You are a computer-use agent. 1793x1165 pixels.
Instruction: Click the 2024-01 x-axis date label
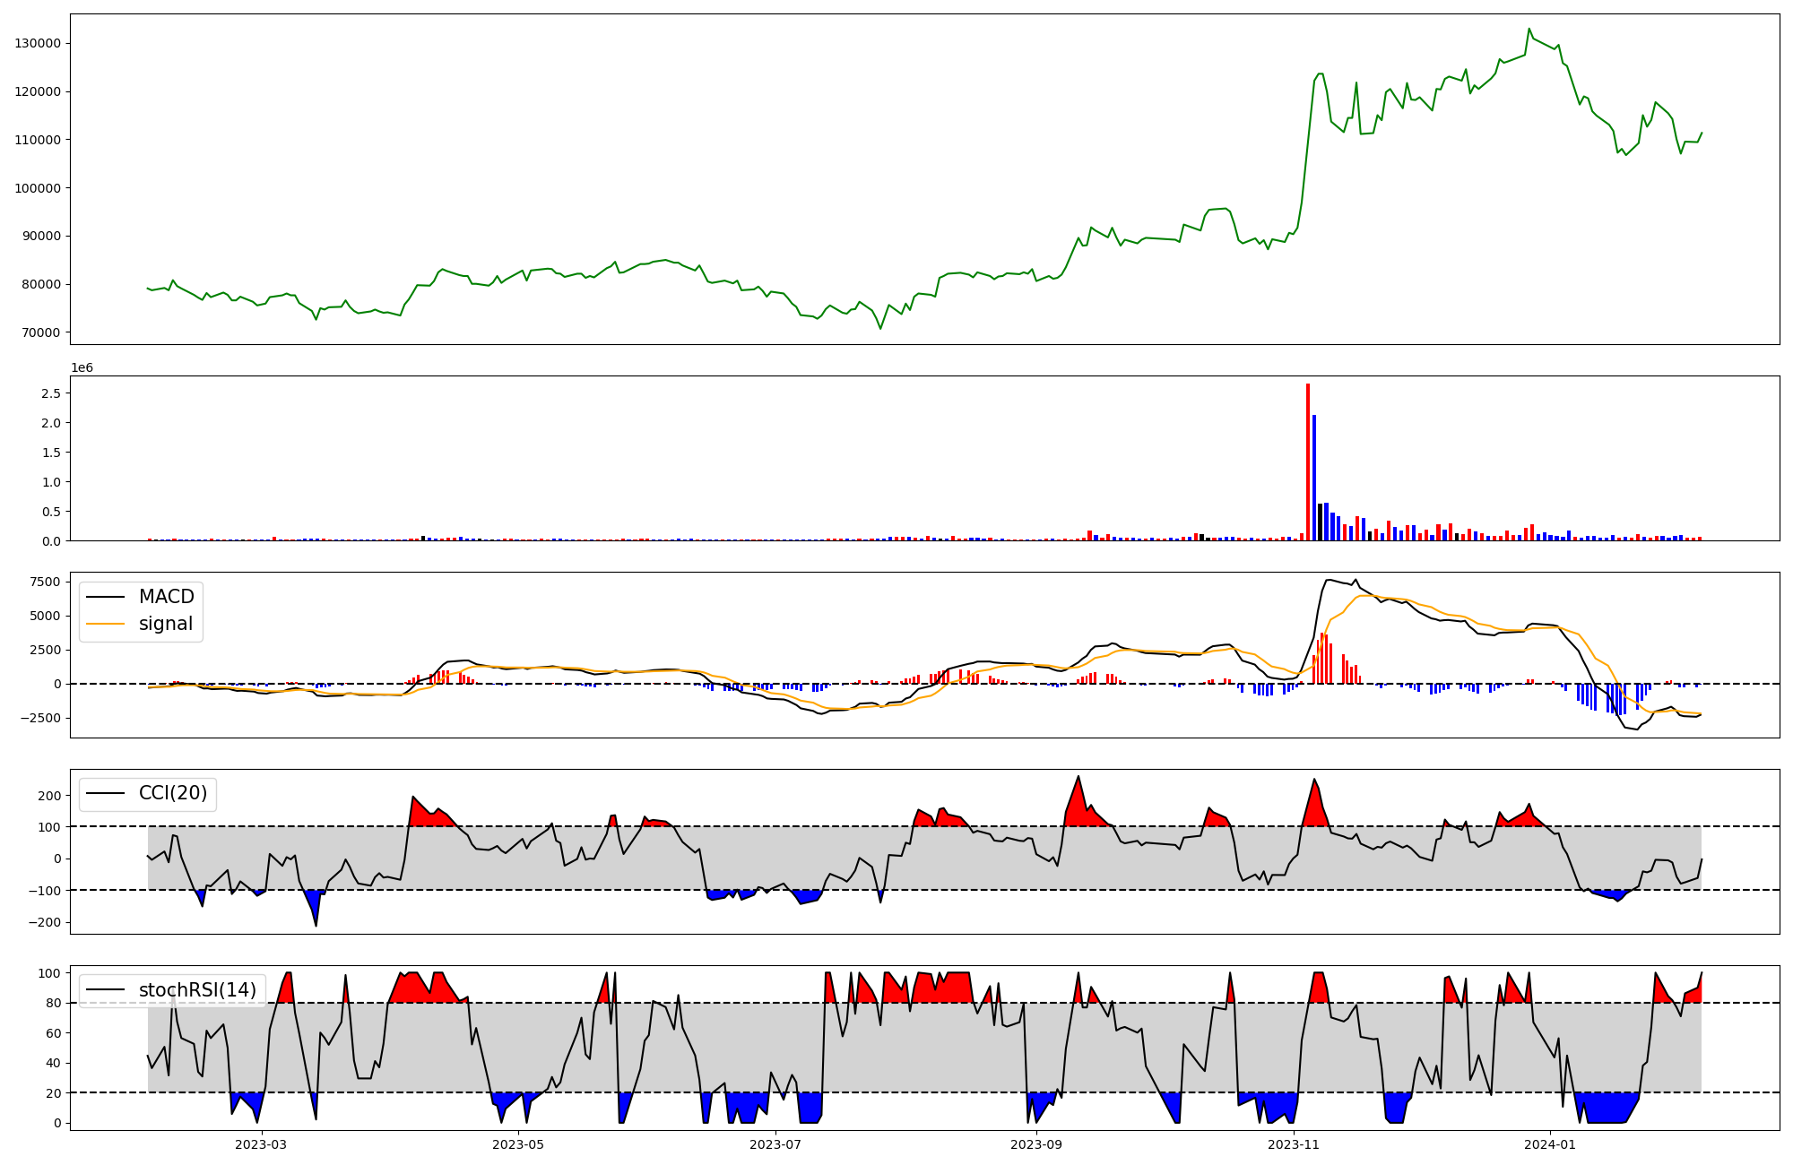click(x=1550, y=1144)
